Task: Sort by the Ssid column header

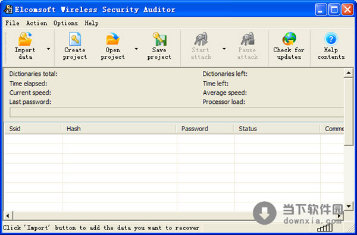Action: point(33,129)
